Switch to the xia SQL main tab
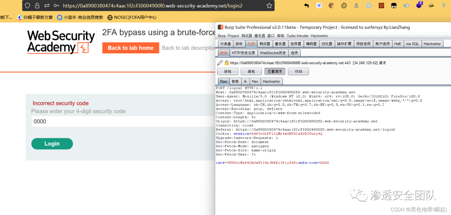451x215 pixels. coord(413,44)
